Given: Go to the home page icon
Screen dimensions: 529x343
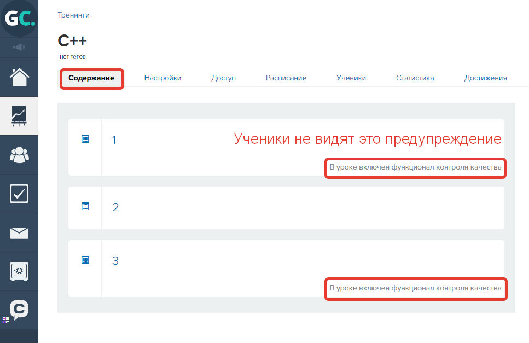Looking at the screenshot, I should click(x=19, y=77).
